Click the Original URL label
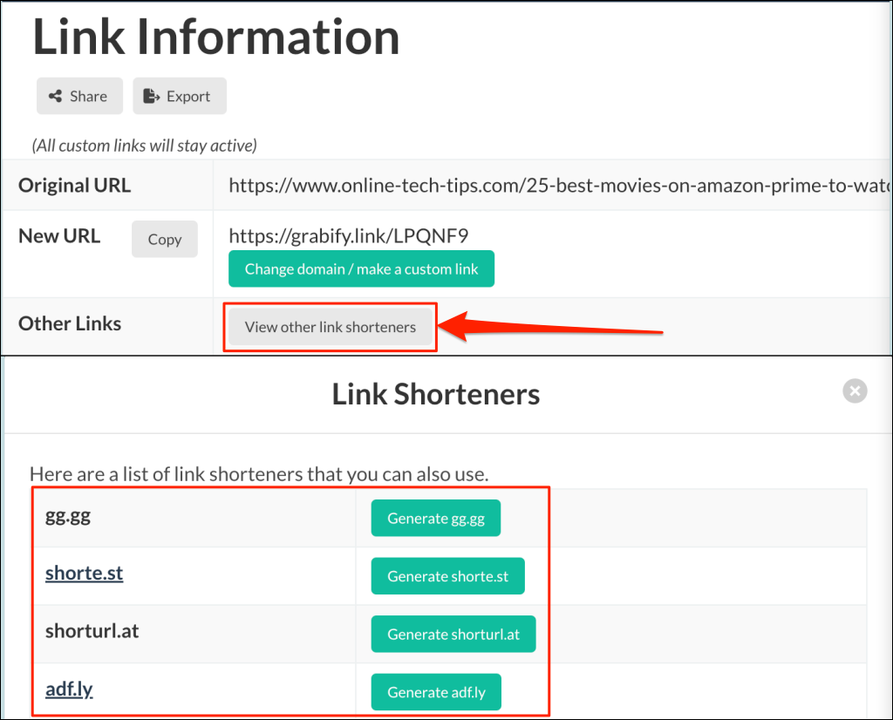The height and width of the screenshot is (720, 893). click(x=75, y=186)
